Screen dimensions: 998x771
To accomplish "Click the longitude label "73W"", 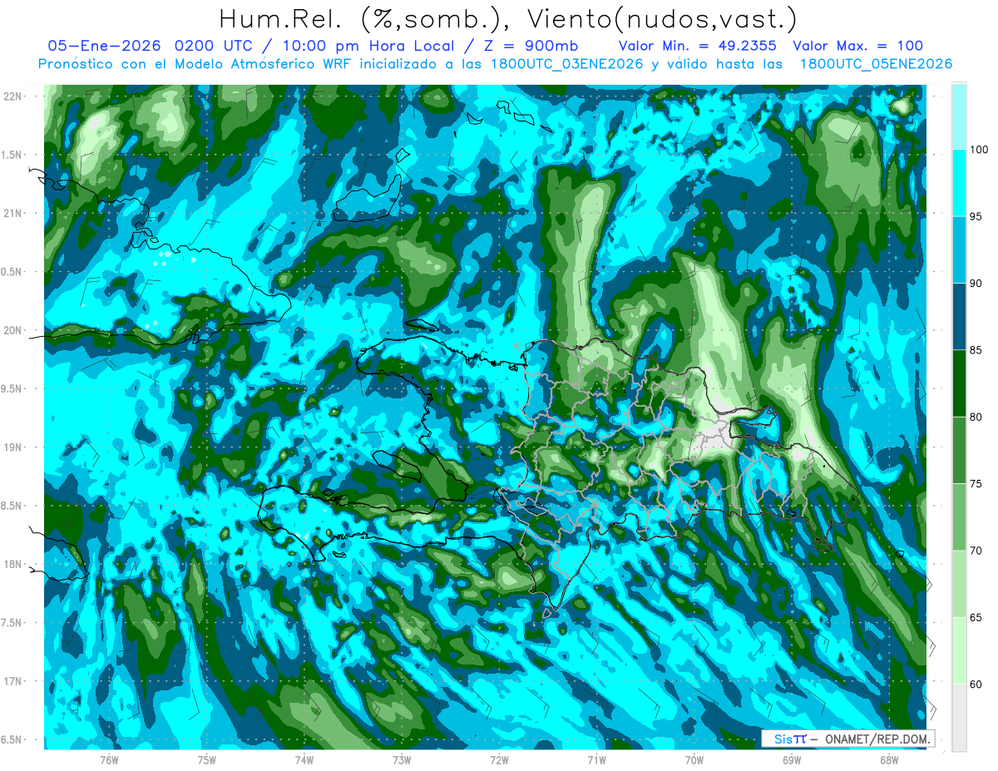I will point(402,760).
